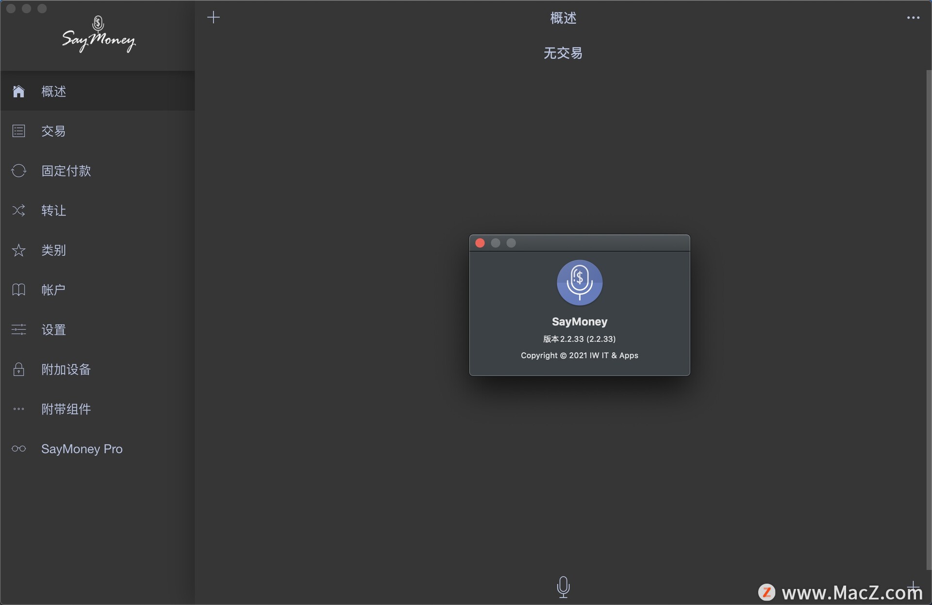
Task: Click the SayMoney logo in the sidebar
Action: click(x=99, y=35)
